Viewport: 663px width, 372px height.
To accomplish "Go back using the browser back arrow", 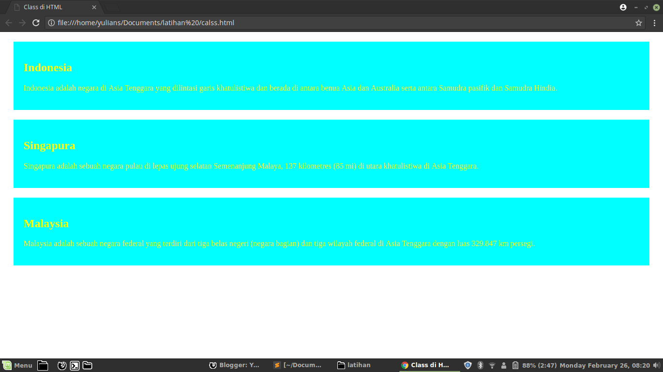I will pyautogui.click(x=8, y=23).
